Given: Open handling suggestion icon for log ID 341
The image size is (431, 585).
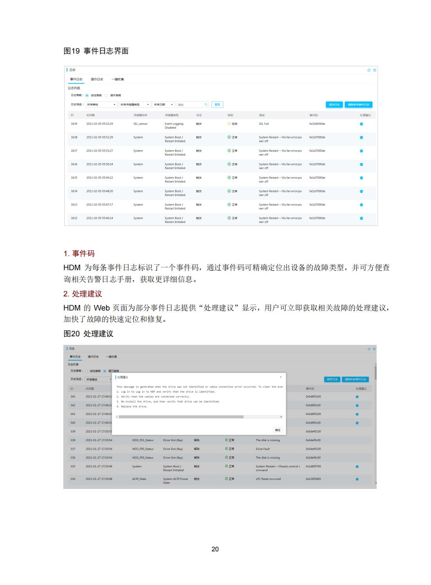Looking at the screenshot, I should [x=357, y=414].
